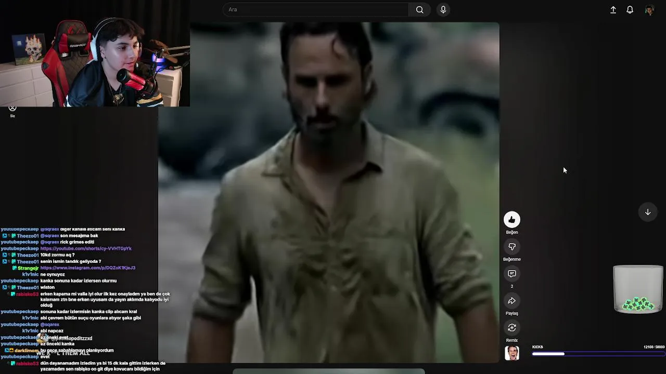Click the playing Shorts video
666x374 pixels.
click(x=329, y=192)
